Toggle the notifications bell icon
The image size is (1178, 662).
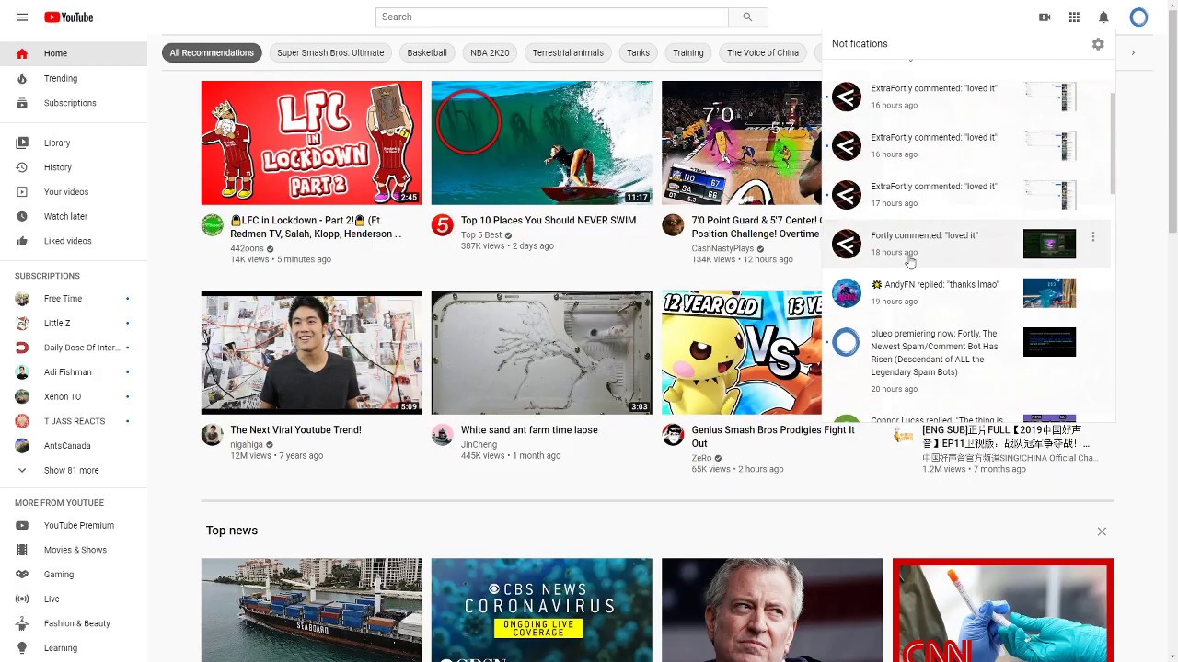point(1103,17)
